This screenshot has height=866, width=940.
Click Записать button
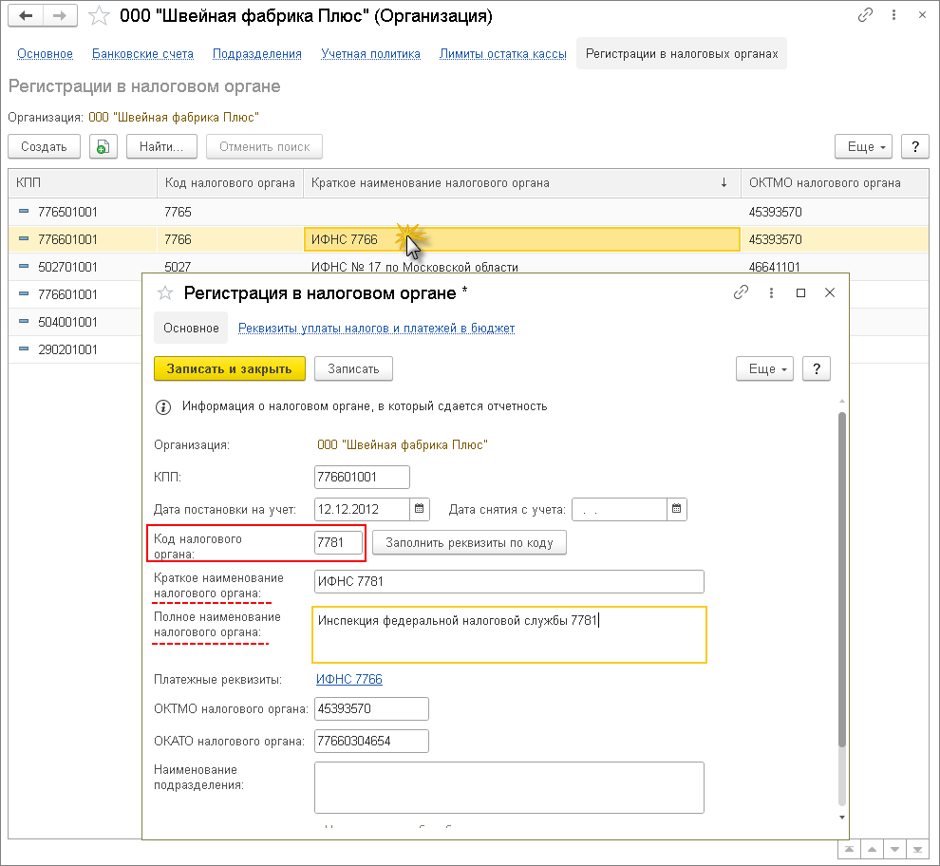coord(353,368)
